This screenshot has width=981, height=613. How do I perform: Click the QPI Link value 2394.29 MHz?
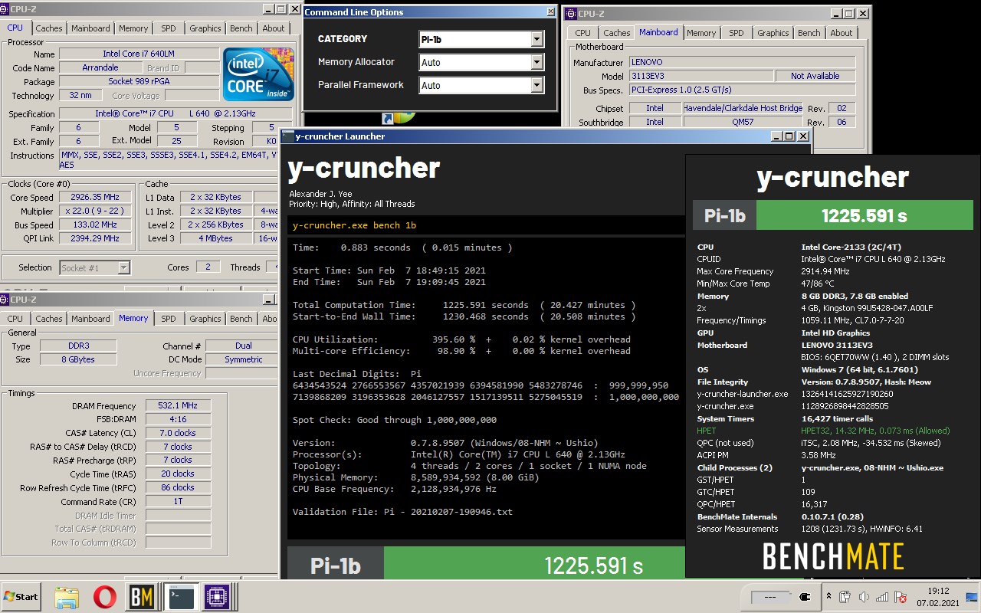pos(95,239)
